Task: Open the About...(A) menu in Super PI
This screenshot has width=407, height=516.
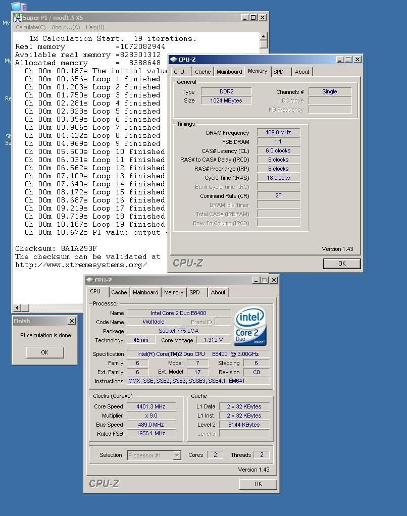Action: click(x=66, y=27)
